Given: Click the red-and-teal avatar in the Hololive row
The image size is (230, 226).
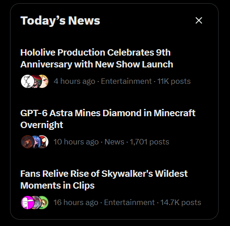Looking at the screenshot, I should tap(37, 81).
